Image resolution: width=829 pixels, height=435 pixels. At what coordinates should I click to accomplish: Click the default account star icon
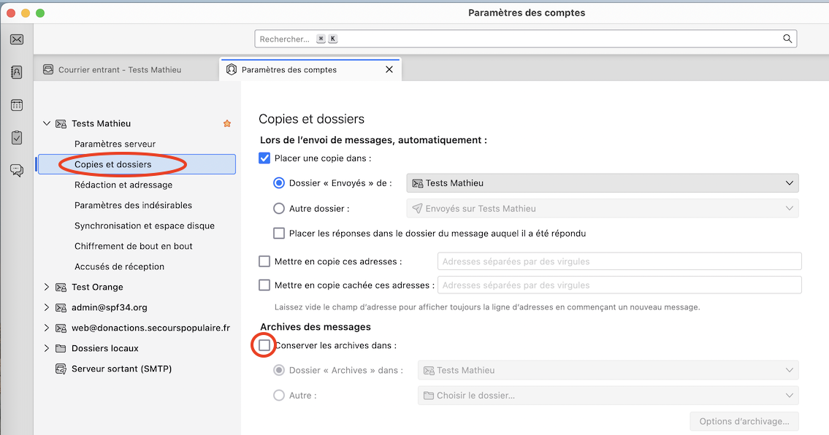227,124
